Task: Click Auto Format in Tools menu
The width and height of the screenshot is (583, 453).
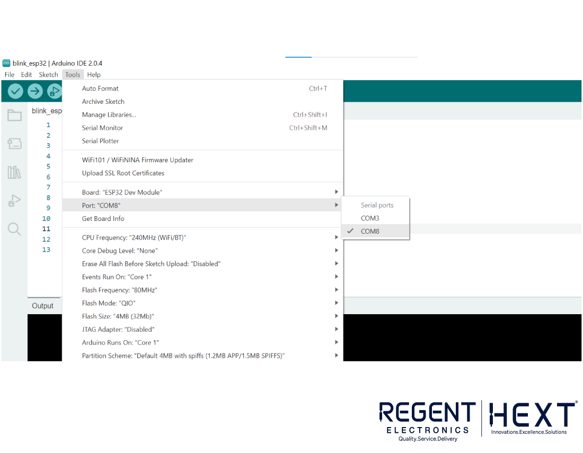Action: click(x=100, y=88)
